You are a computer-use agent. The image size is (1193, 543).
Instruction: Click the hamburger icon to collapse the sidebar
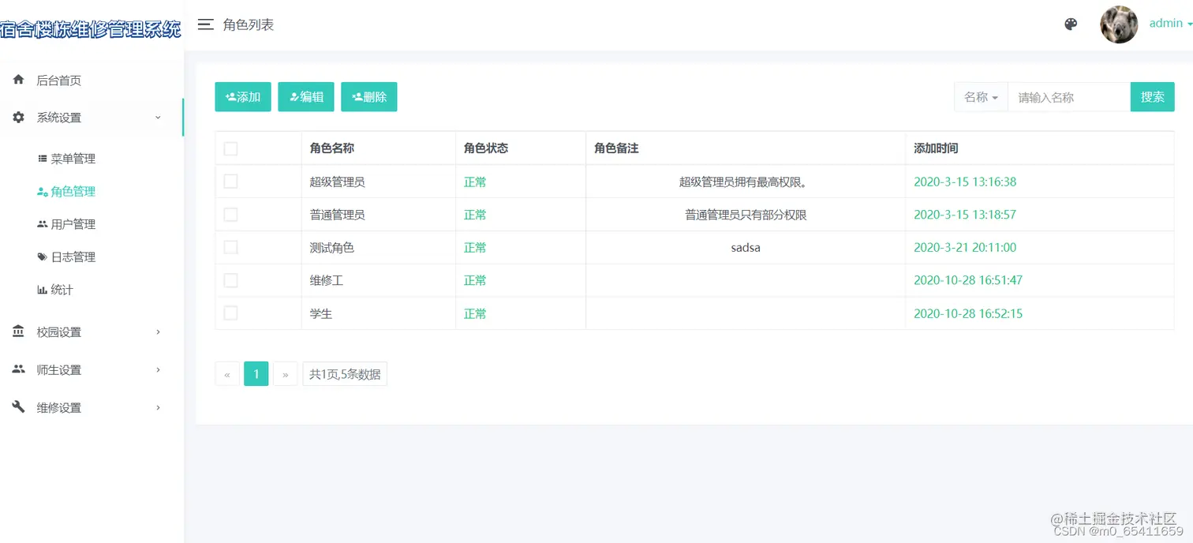[205, 24]
